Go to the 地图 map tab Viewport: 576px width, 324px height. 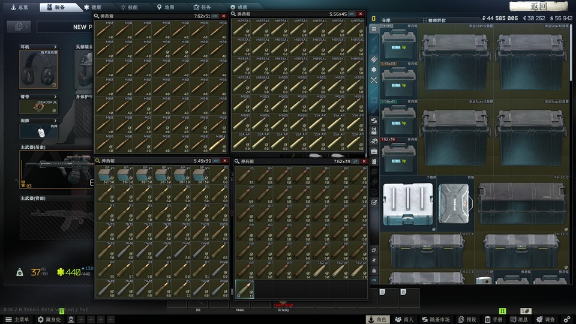[166, 7]
